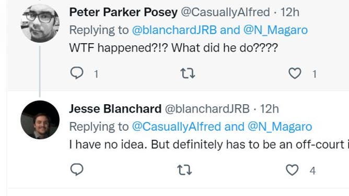Like Peter Parker Posey's tweet
349x196 pixels.
pos(295,73)
